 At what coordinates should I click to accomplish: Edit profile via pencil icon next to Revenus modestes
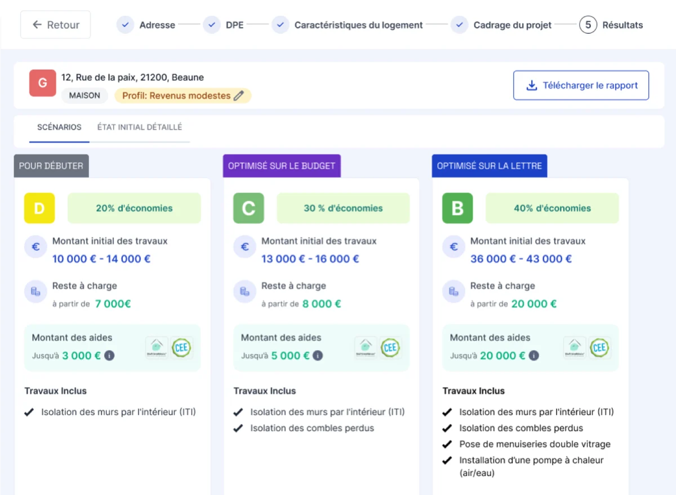[239, 96]
